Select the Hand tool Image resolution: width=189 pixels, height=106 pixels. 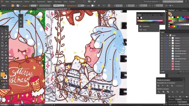coord(2,70)
